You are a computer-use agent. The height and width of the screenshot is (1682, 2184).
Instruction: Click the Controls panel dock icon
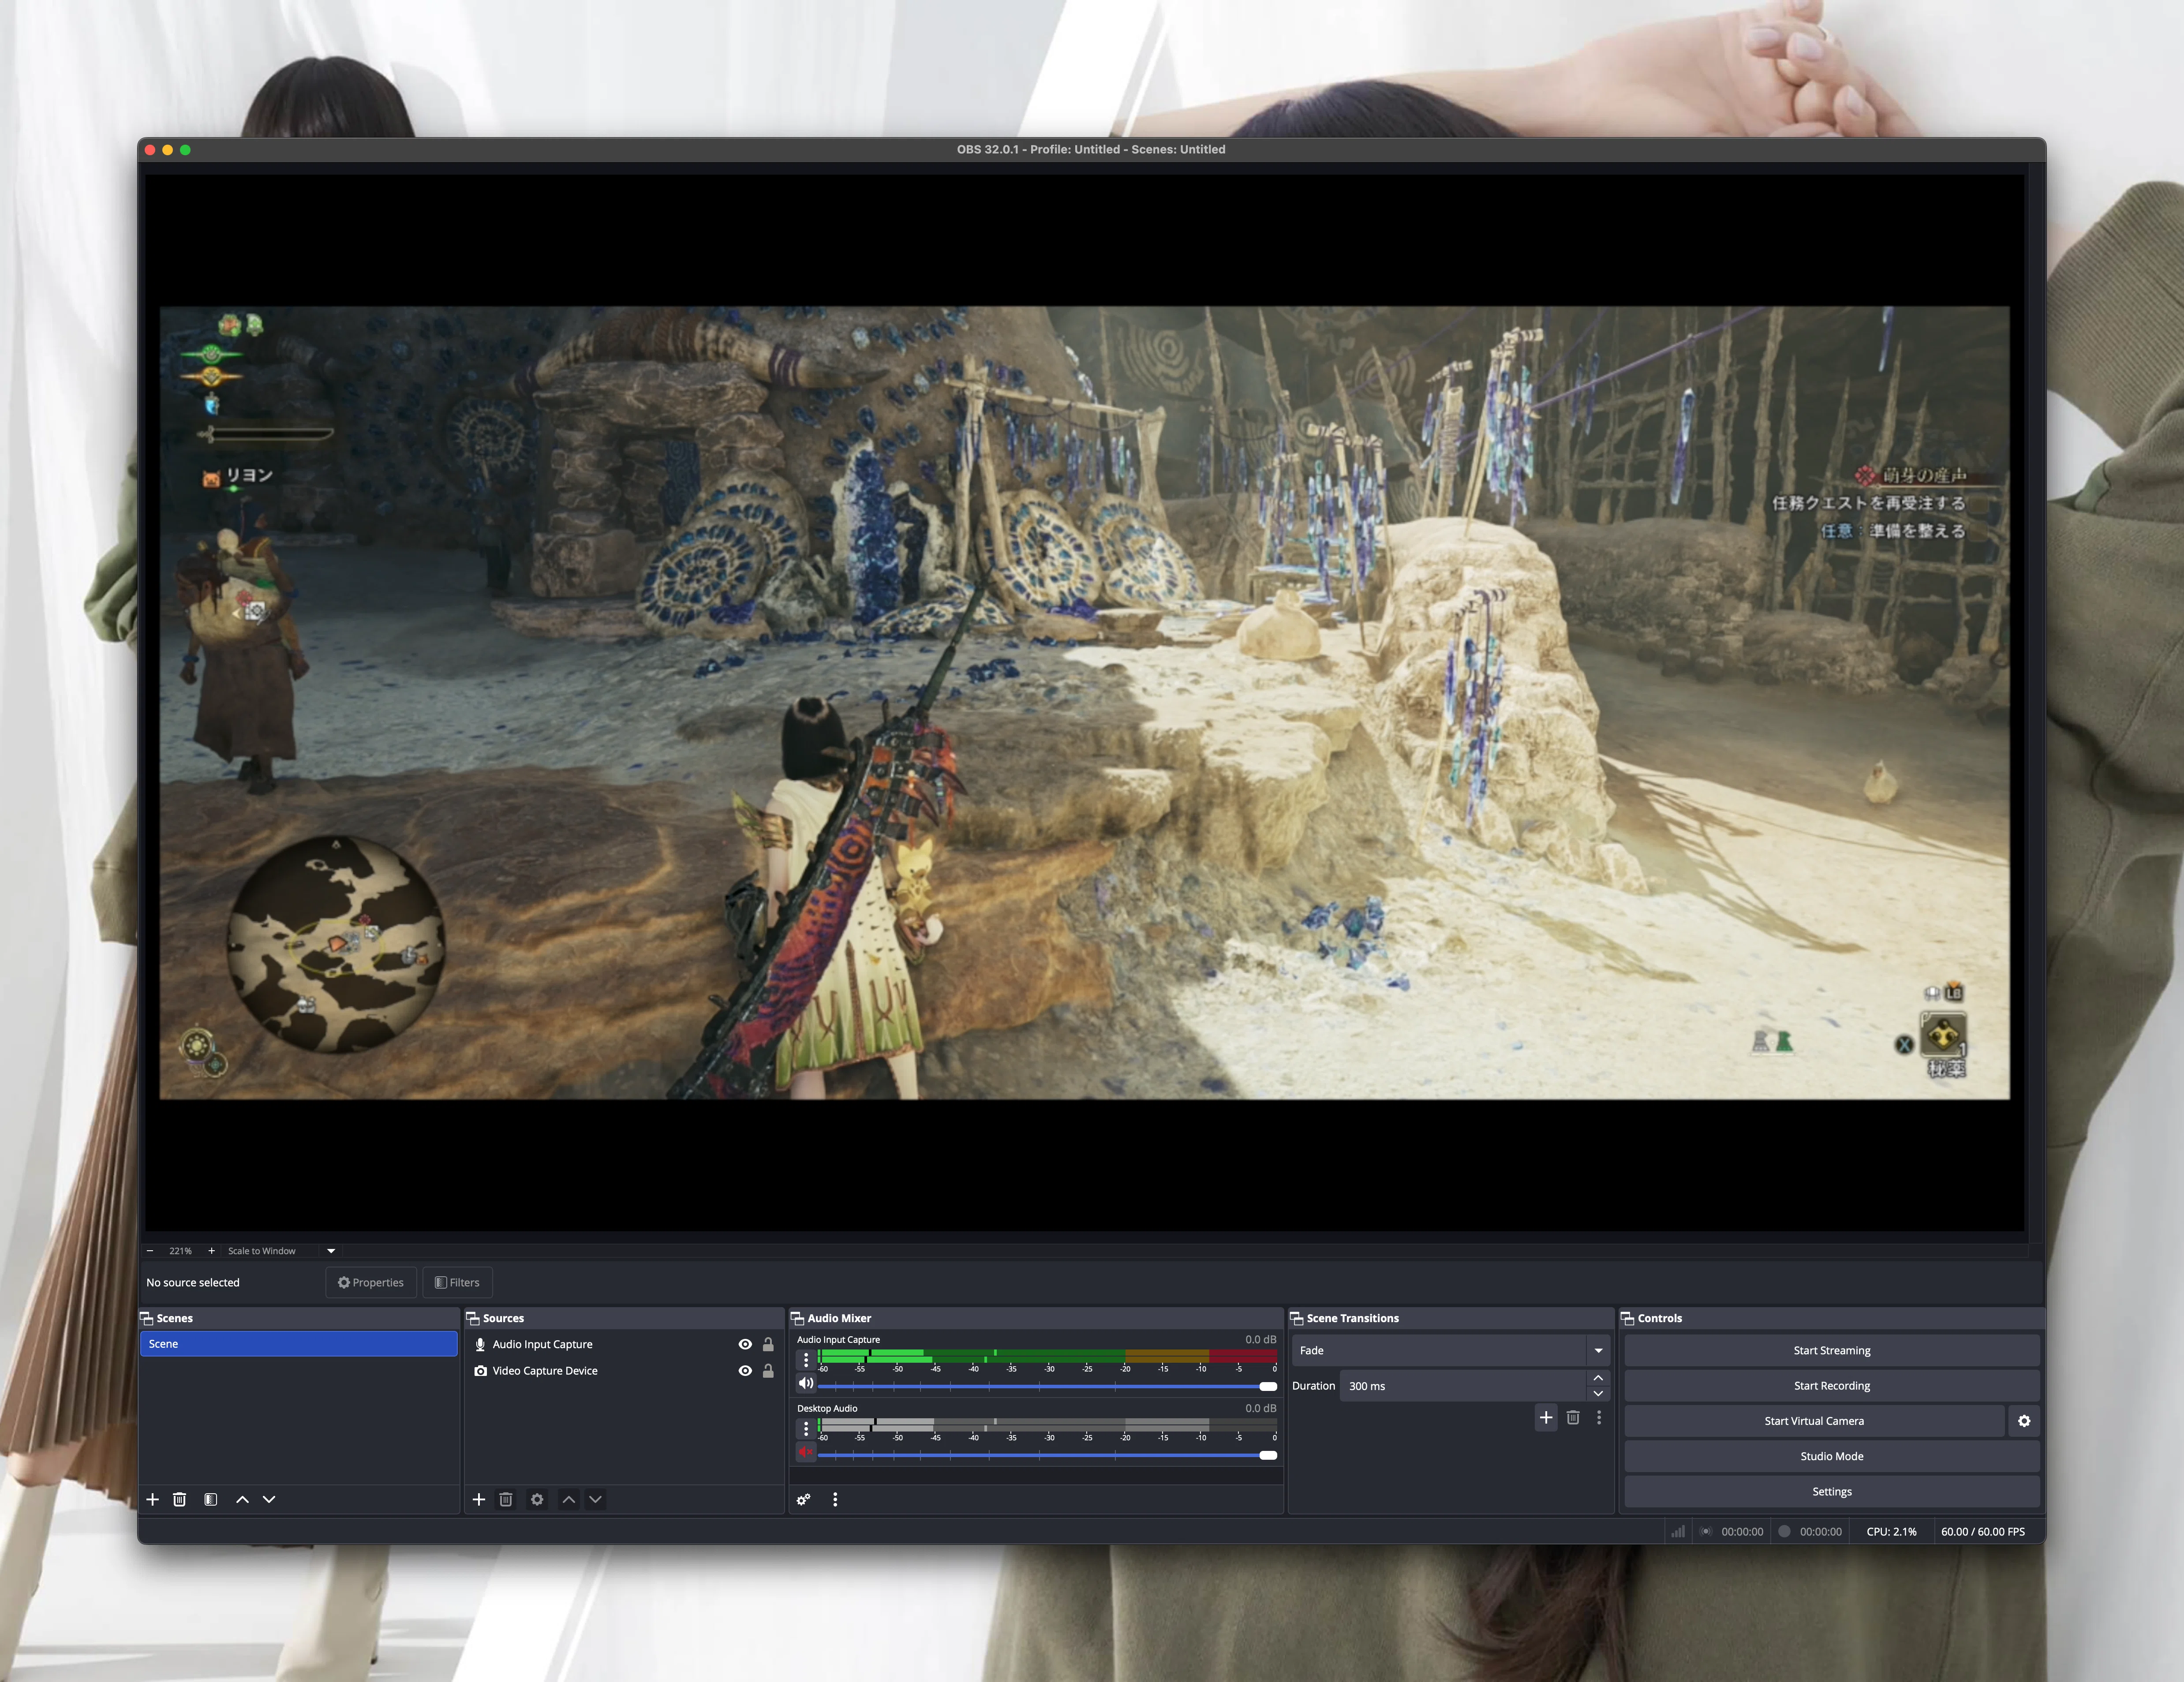click(1627, 1318)
